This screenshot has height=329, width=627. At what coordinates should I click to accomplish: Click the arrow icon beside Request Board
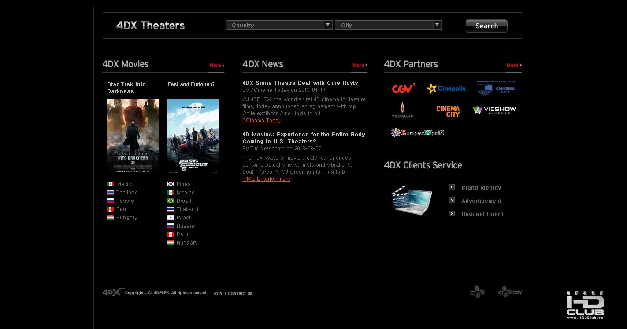(x=452, y=214)
